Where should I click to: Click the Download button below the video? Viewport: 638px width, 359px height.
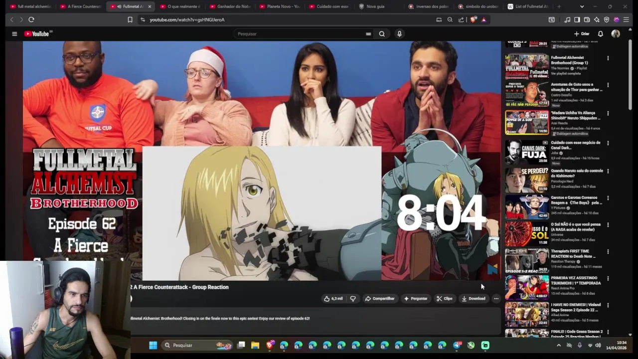click(474, 299)
